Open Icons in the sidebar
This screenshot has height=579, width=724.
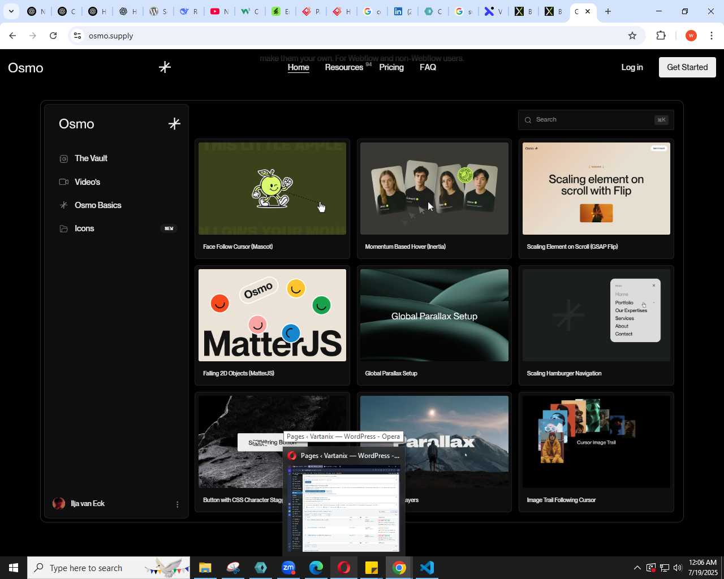coord(84,228)
